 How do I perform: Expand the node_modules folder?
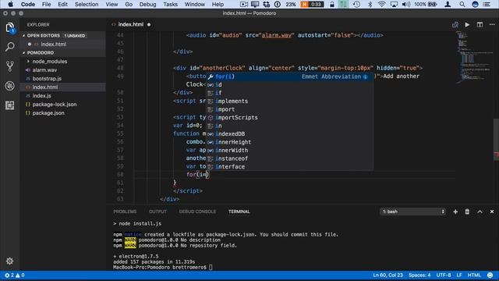click(x=28, y=61)
